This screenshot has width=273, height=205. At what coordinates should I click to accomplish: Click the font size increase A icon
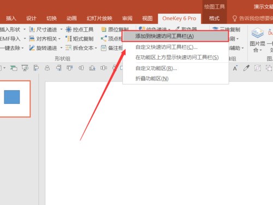(235, 68)
